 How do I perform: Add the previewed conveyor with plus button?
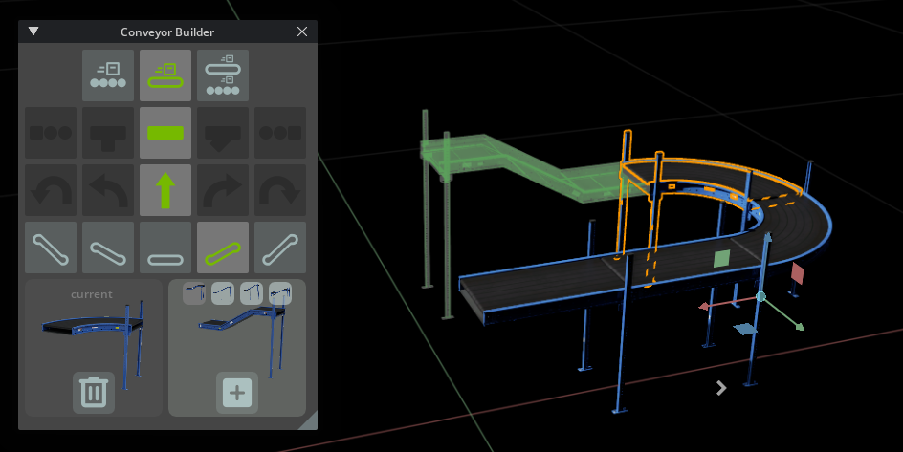tap(237, 393)
